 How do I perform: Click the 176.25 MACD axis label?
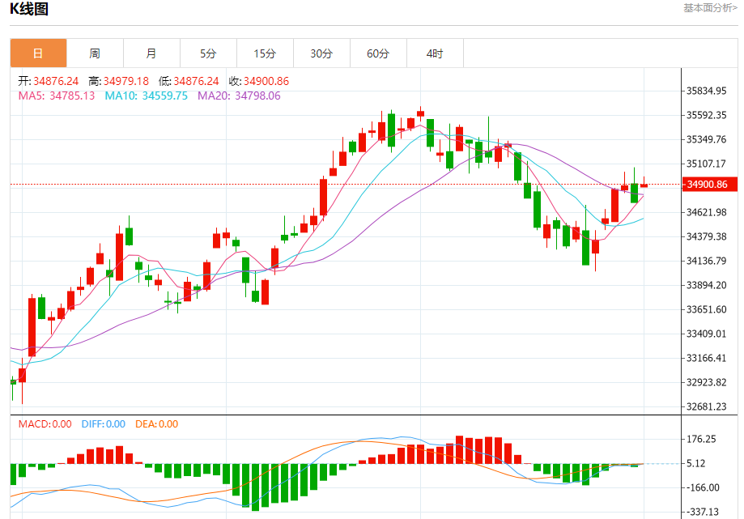point(701,439)
